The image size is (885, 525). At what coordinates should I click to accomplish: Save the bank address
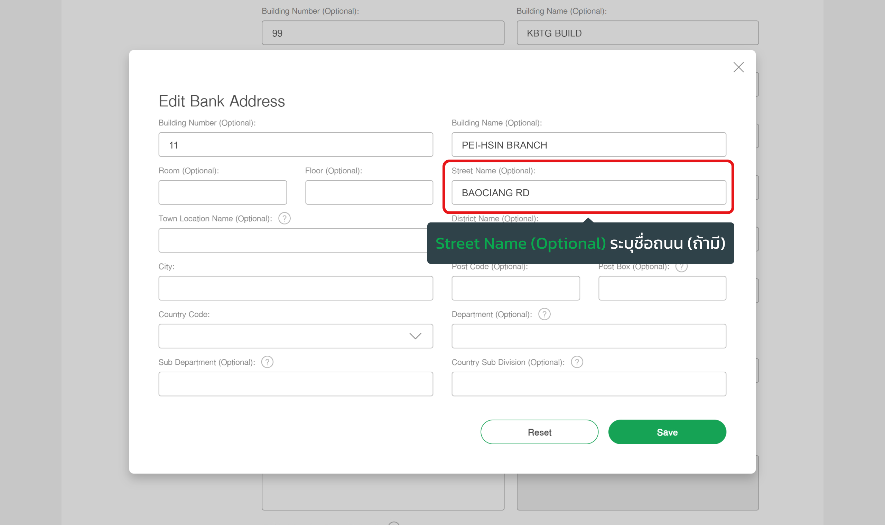(x=667, y=432)
